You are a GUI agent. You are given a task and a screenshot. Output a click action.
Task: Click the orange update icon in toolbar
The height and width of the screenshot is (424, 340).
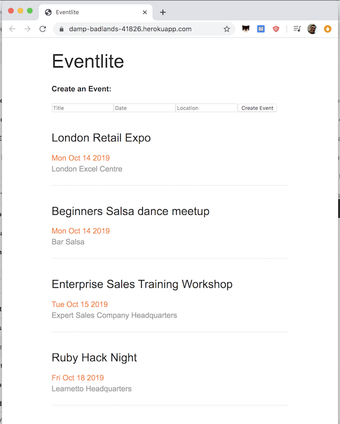click(328, 29)
